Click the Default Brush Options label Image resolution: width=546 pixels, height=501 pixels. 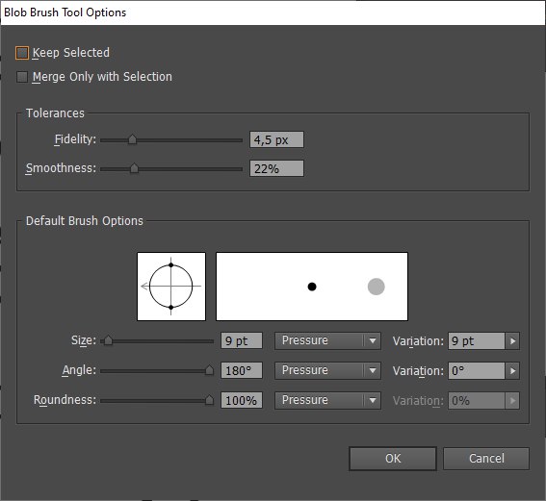tap(85, 221)
